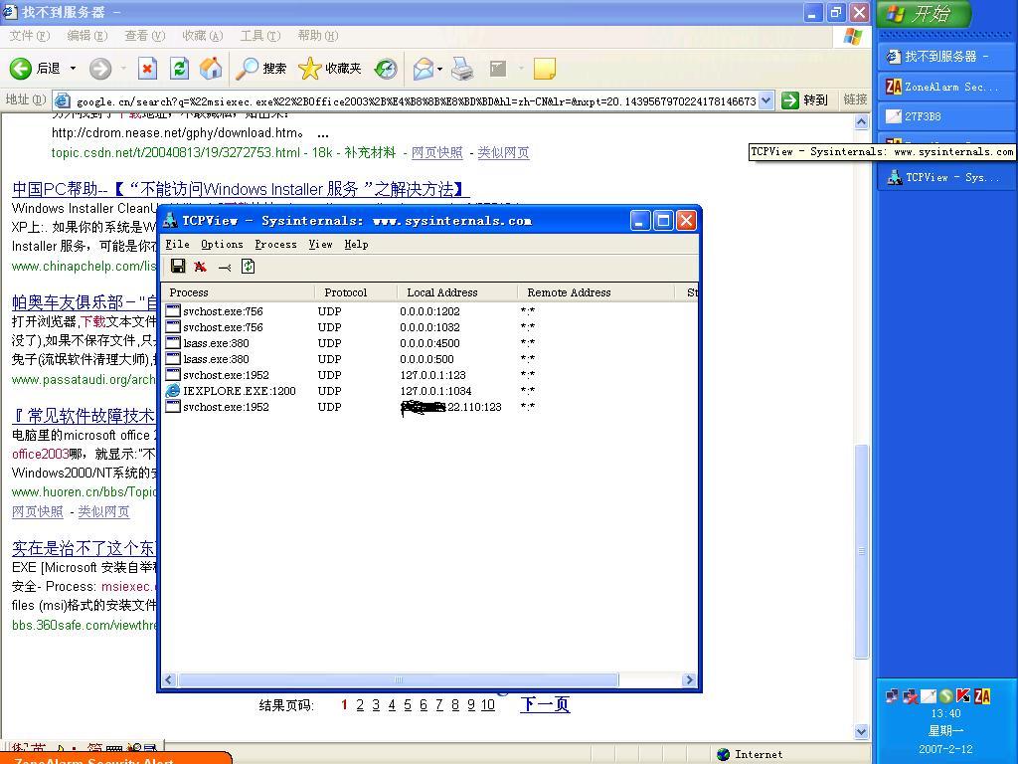Open the Favorites (收藏夹) panel

tap(330, 69)
